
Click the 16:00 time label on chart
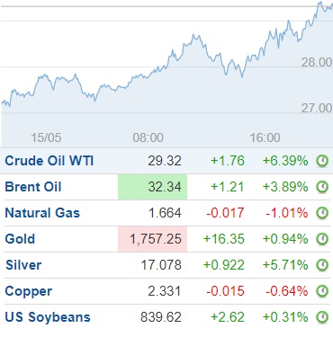pyautogui.click(x=265, y=137)
